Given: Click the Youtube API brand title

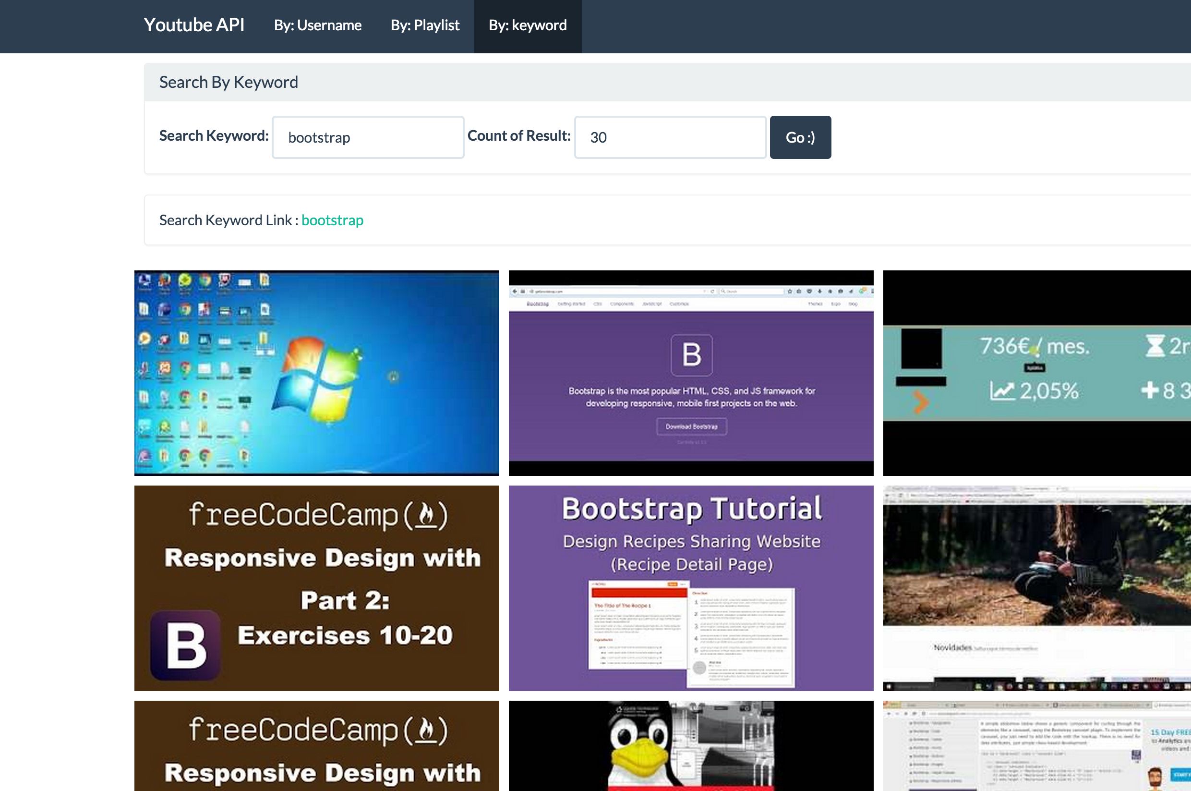Looking at the screenshot, I should coord(193,25).
